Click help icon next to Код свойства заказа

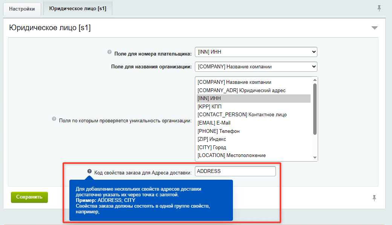click(x=89, y=171)
